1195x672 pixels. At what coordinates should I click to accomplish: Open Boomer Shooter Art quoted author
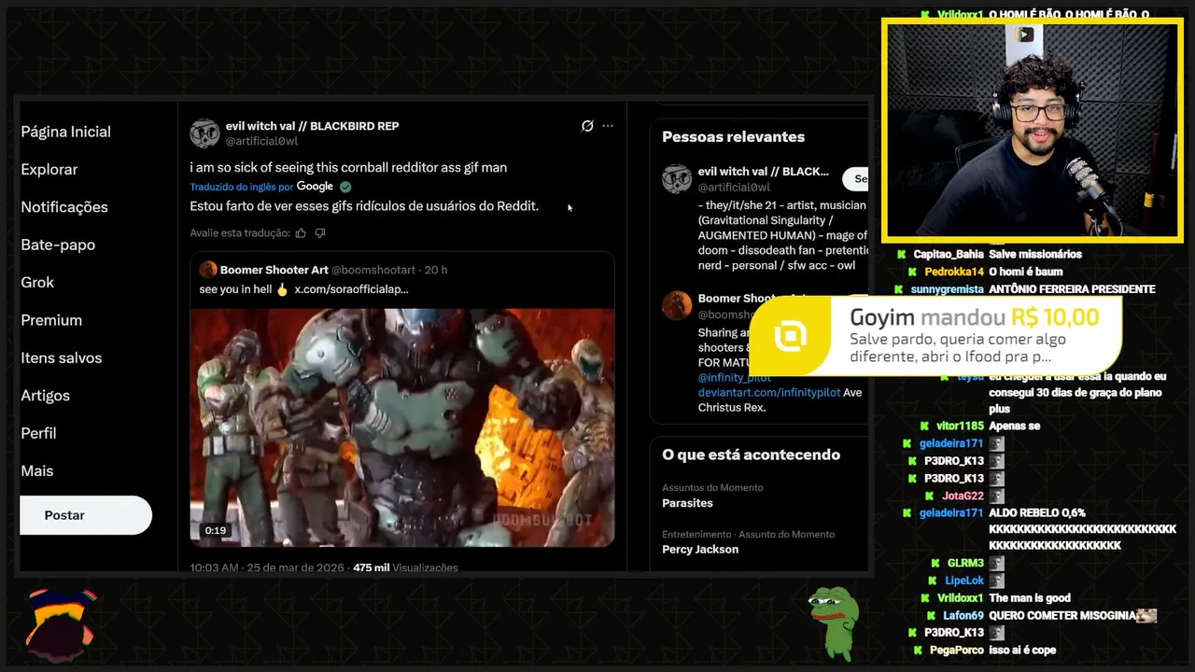[274, 270]
